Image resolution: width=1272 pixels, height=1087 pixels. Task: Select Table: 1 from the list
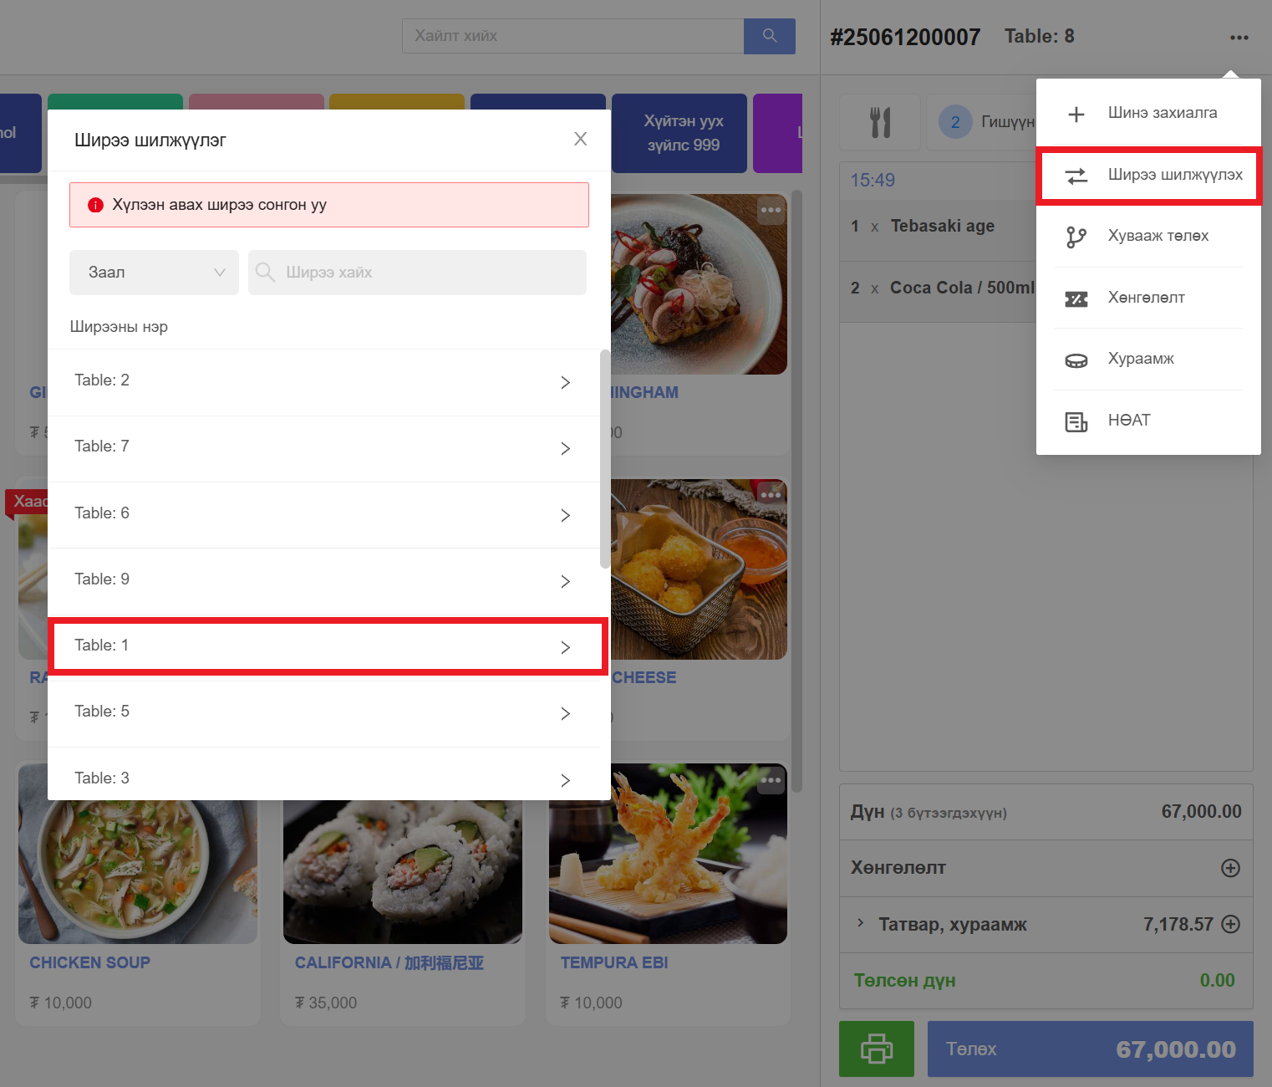(x=328, y=646)
